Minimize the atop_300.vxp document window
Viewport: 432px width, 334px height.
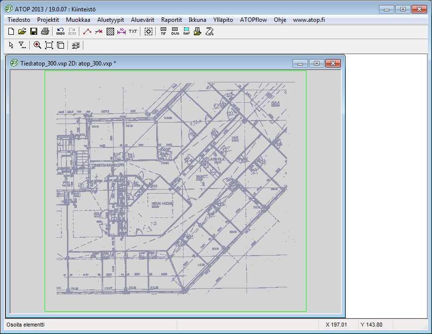(300, 64)
